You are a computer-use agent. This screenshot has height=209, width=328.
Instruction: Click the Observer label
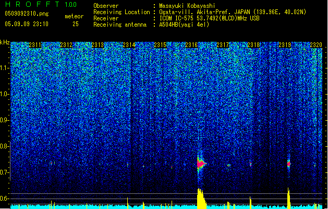coord(106,6)
